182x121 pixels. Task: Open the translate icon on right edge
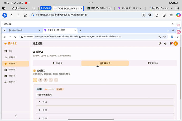point(179,32)
